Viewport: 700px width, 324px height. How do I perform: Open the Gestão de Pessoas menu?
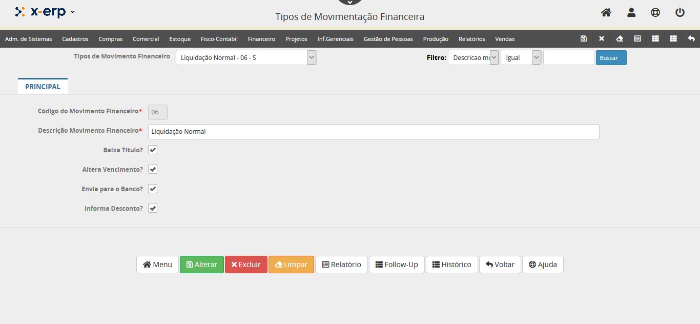click(388, 39)
